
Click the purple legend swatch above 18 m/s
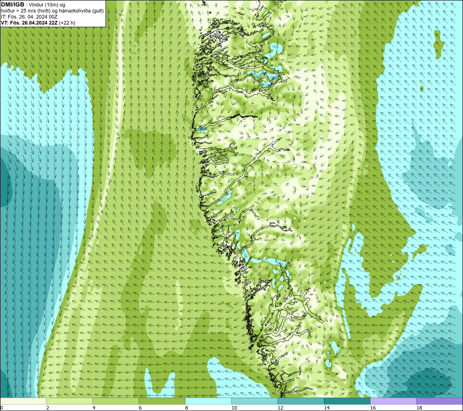[440, 401]
